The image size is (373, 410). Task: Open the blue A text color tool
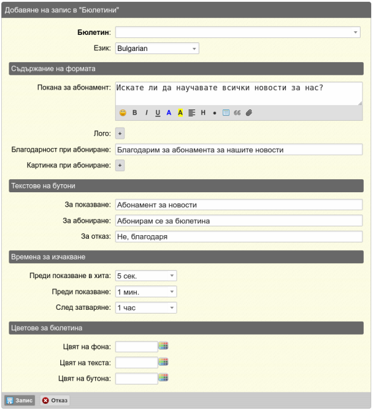click(x=169, y=113)
